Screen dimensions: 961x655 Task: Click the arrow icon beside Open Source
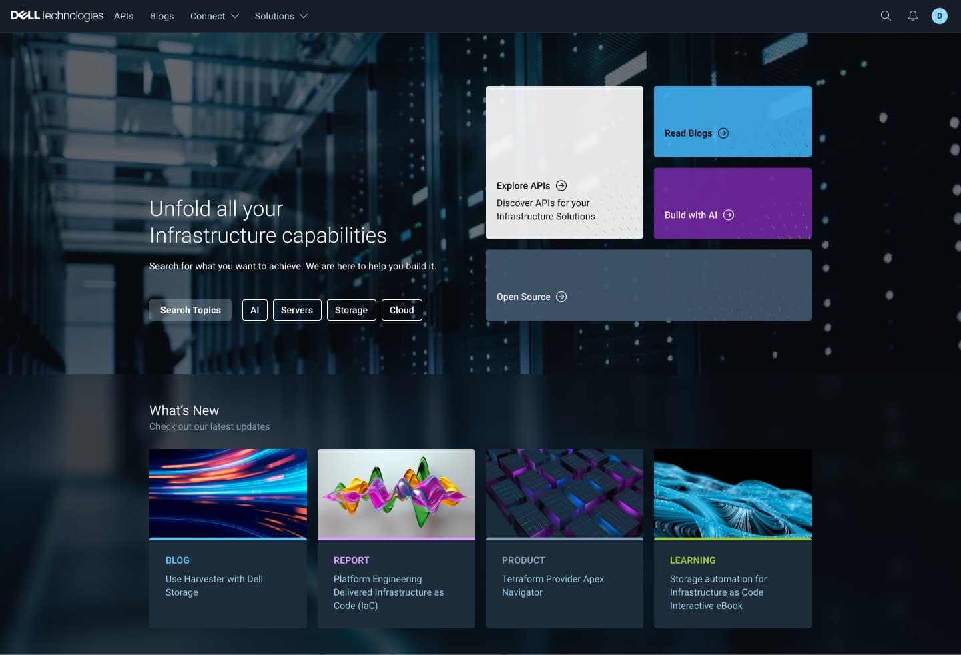pos(561,297)
